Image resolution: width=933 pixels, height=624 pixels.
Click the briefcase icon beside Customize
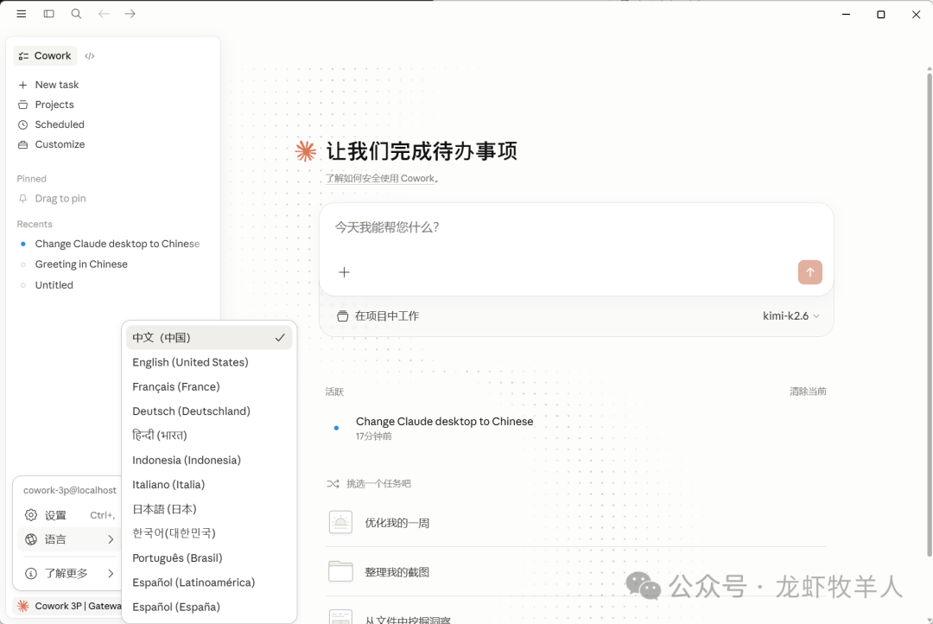[22, 144]
